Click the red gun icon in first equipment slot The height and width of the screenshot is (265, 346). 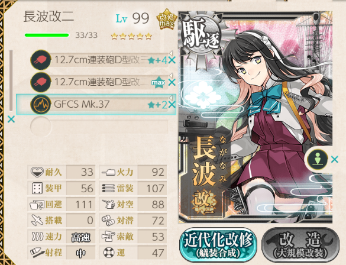[41, 60]
